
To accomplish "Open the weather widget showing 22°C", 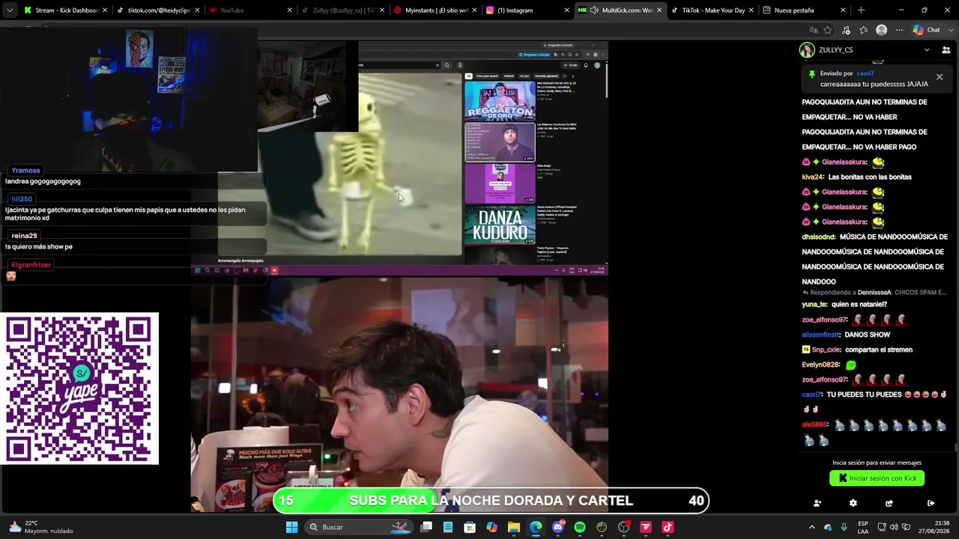I will [x=40, y=527].
